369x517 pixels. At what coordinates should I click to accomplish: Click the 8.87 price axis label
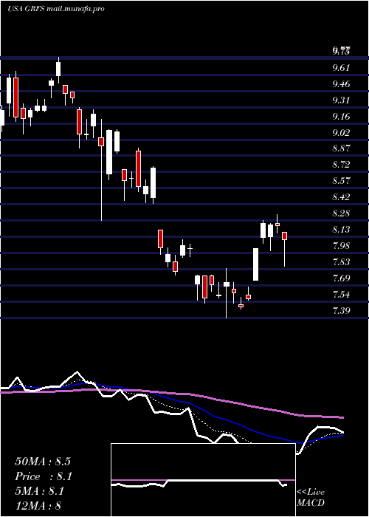[x=341, y=148]
